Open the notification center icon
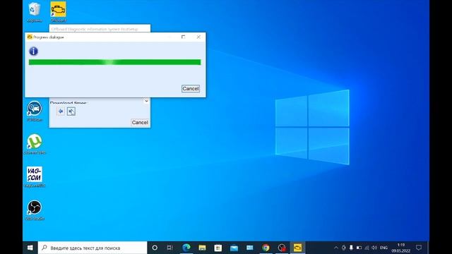 [419, 248]
